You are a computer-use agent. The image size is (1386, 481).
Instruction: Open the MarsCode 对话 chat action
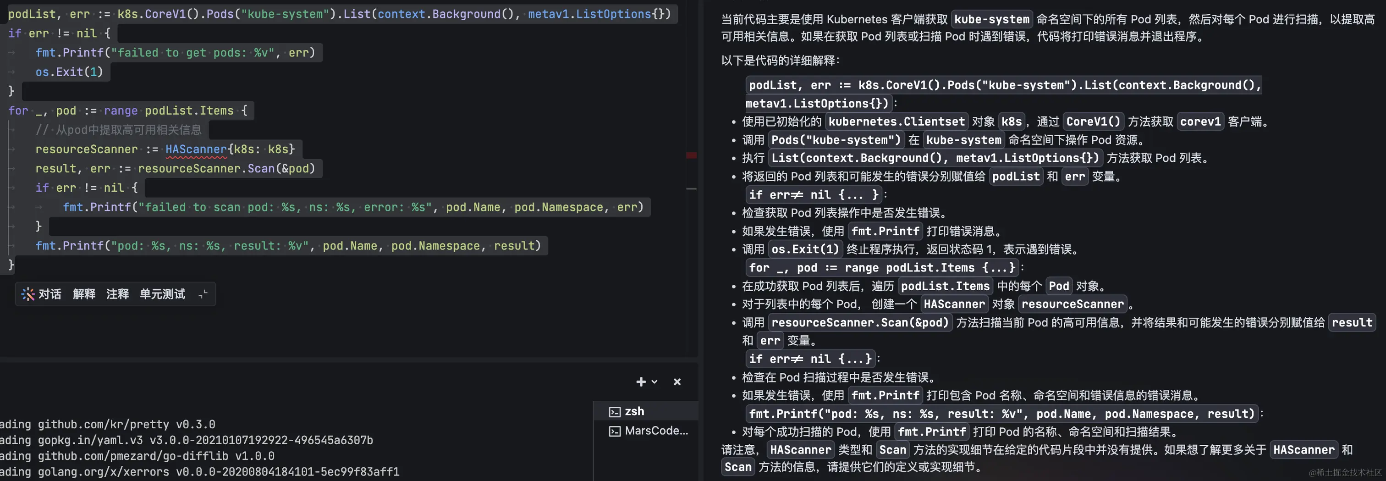coord(41,294)
